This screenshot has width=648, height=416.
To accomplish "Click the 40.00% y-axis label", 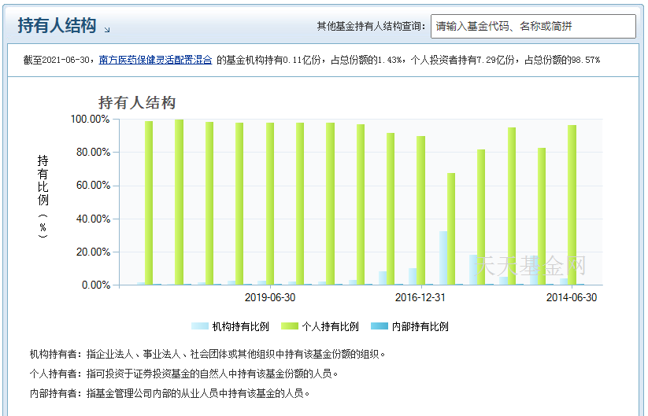I will tap(93, 219).
